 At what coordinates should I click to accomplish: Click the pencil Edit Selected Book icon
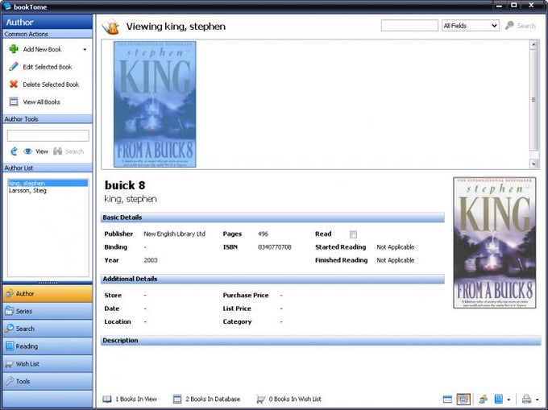14,67
